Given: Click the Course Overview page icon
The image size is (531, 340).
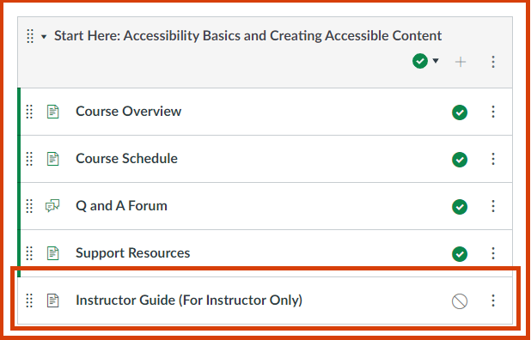Looking at the screenshot, I should [52, 112].
